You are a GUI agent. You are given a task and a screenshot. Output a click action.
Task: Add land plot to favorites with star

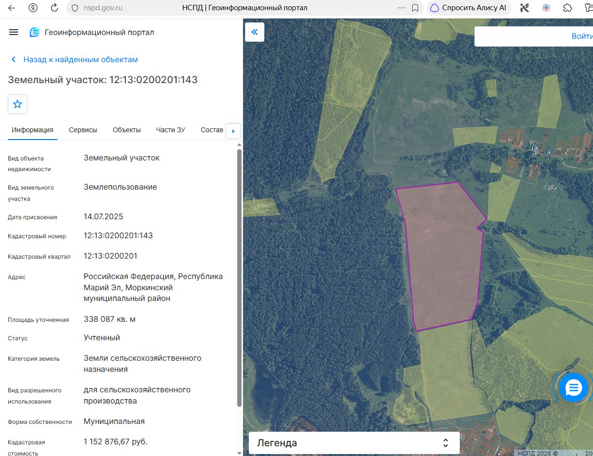pyautogui.click(x=17, y=104)
